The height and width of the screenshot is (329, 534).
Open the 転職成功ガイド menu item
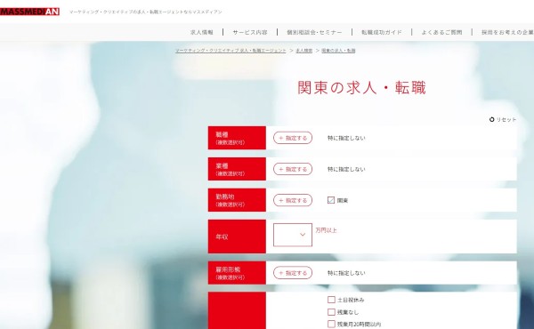(x=382, y=32)
